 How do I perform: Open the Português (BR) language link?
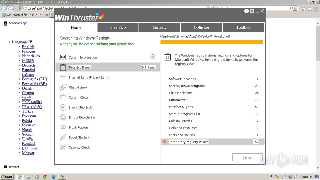[34, 84]
